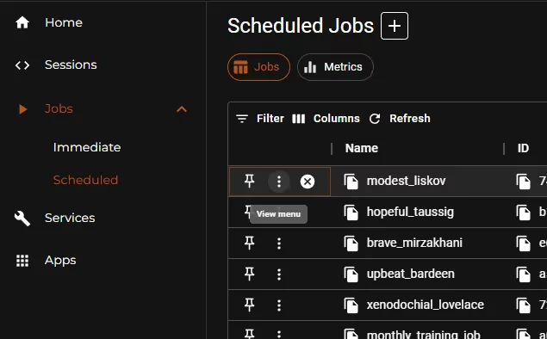The image size is (547, 339).
Task: Select the modest_liskov name text
Action: (406, 181)
